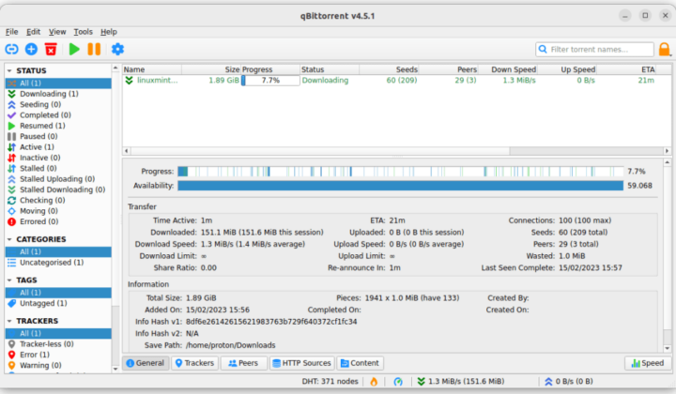Select All (1) under CATEGORIES
Image resolution: width=676 pixels, height=394 pixels.
(58, 251)
